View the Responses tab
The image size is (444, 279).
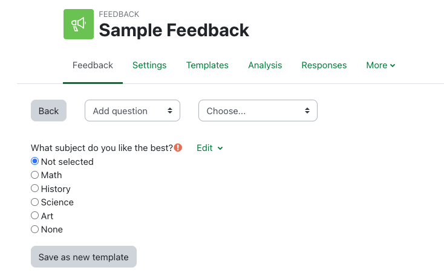click(324, 65)
